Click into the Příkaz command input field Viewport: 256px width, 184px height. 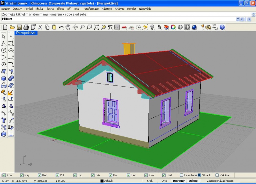[x=124, y=19]
